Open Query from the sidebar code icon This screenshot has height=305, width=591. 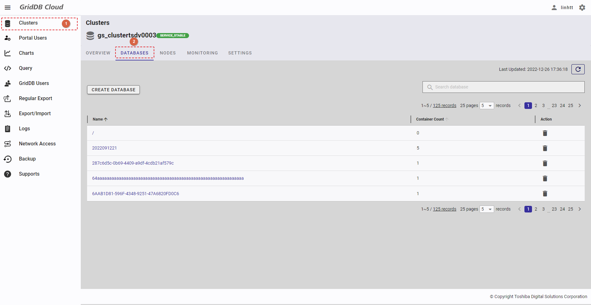click(x=8, y=68)
